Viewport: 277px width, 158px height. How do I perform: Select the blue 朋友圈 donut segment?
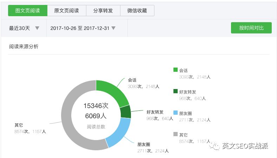click(x=119, y=132)
